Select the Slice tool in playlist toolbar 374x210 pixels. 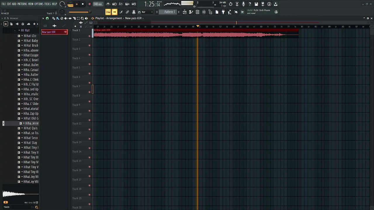[x=74, y=18]
